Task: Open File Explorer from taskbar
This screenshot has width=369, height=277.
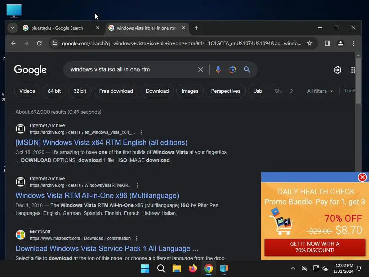Action: pyautogui.click(x=177, y=268)
